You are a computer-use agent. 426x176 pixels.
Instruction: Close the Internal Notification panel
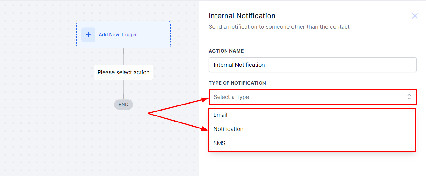tap(415, 16)
